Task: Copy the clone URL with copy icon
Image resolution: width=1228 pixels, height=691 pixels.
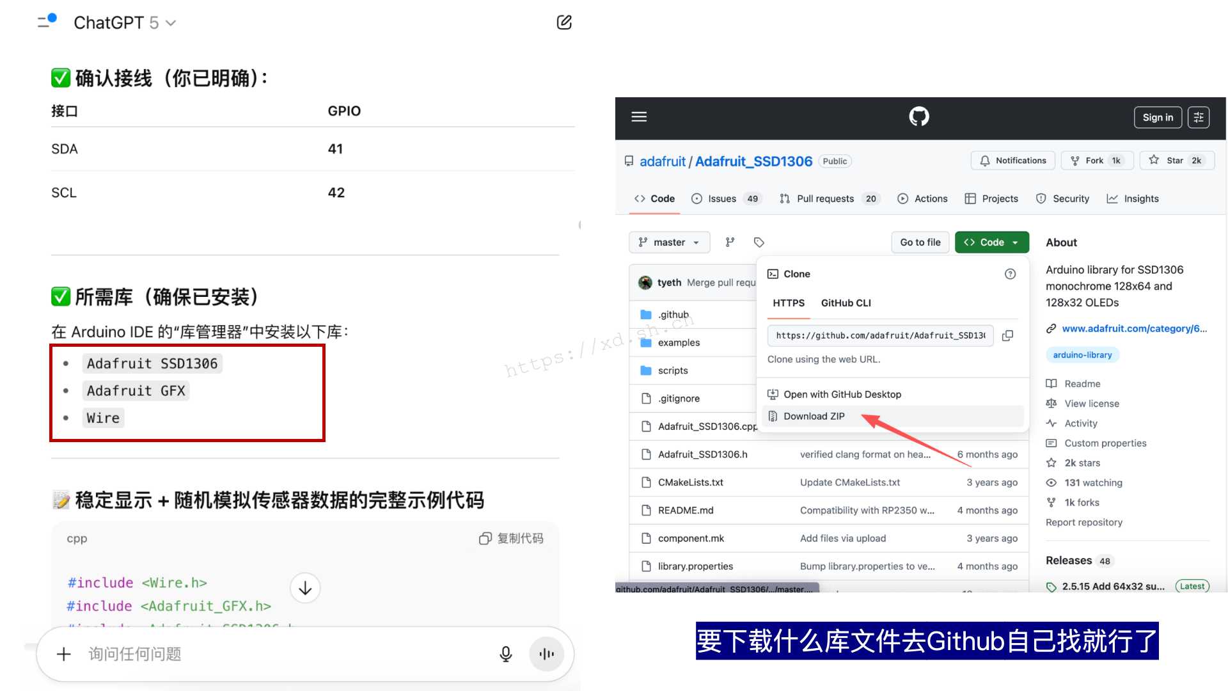Action: click(x=1007, y=335)
